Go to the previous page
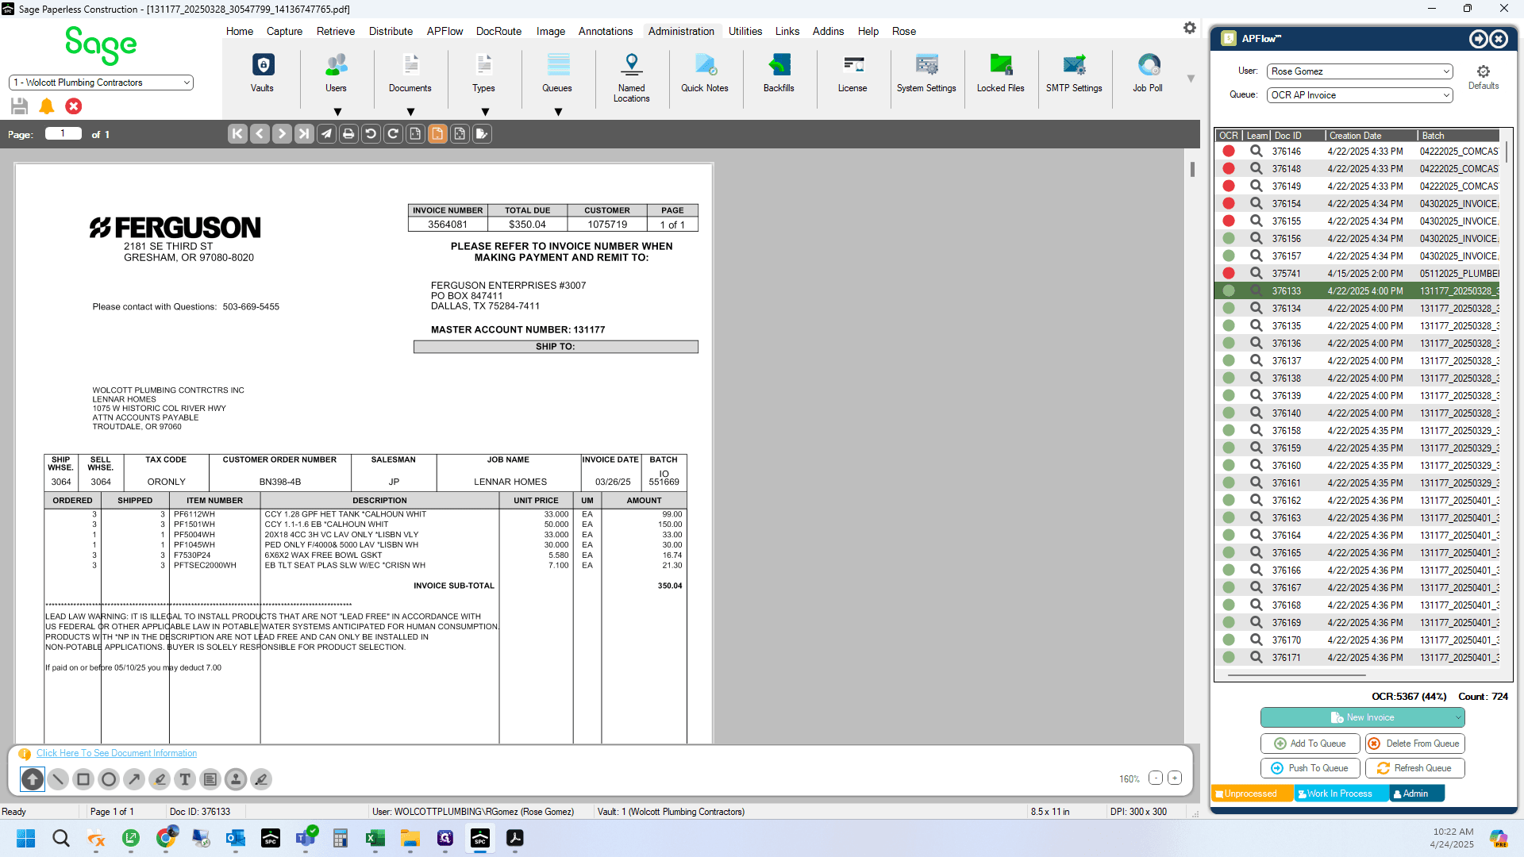This screenshot has width=1524, height=857. point(260,134)
